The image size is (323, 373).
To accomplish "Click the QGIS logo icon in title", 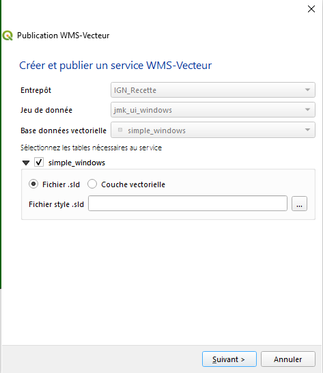I will (x=8, y=36).
